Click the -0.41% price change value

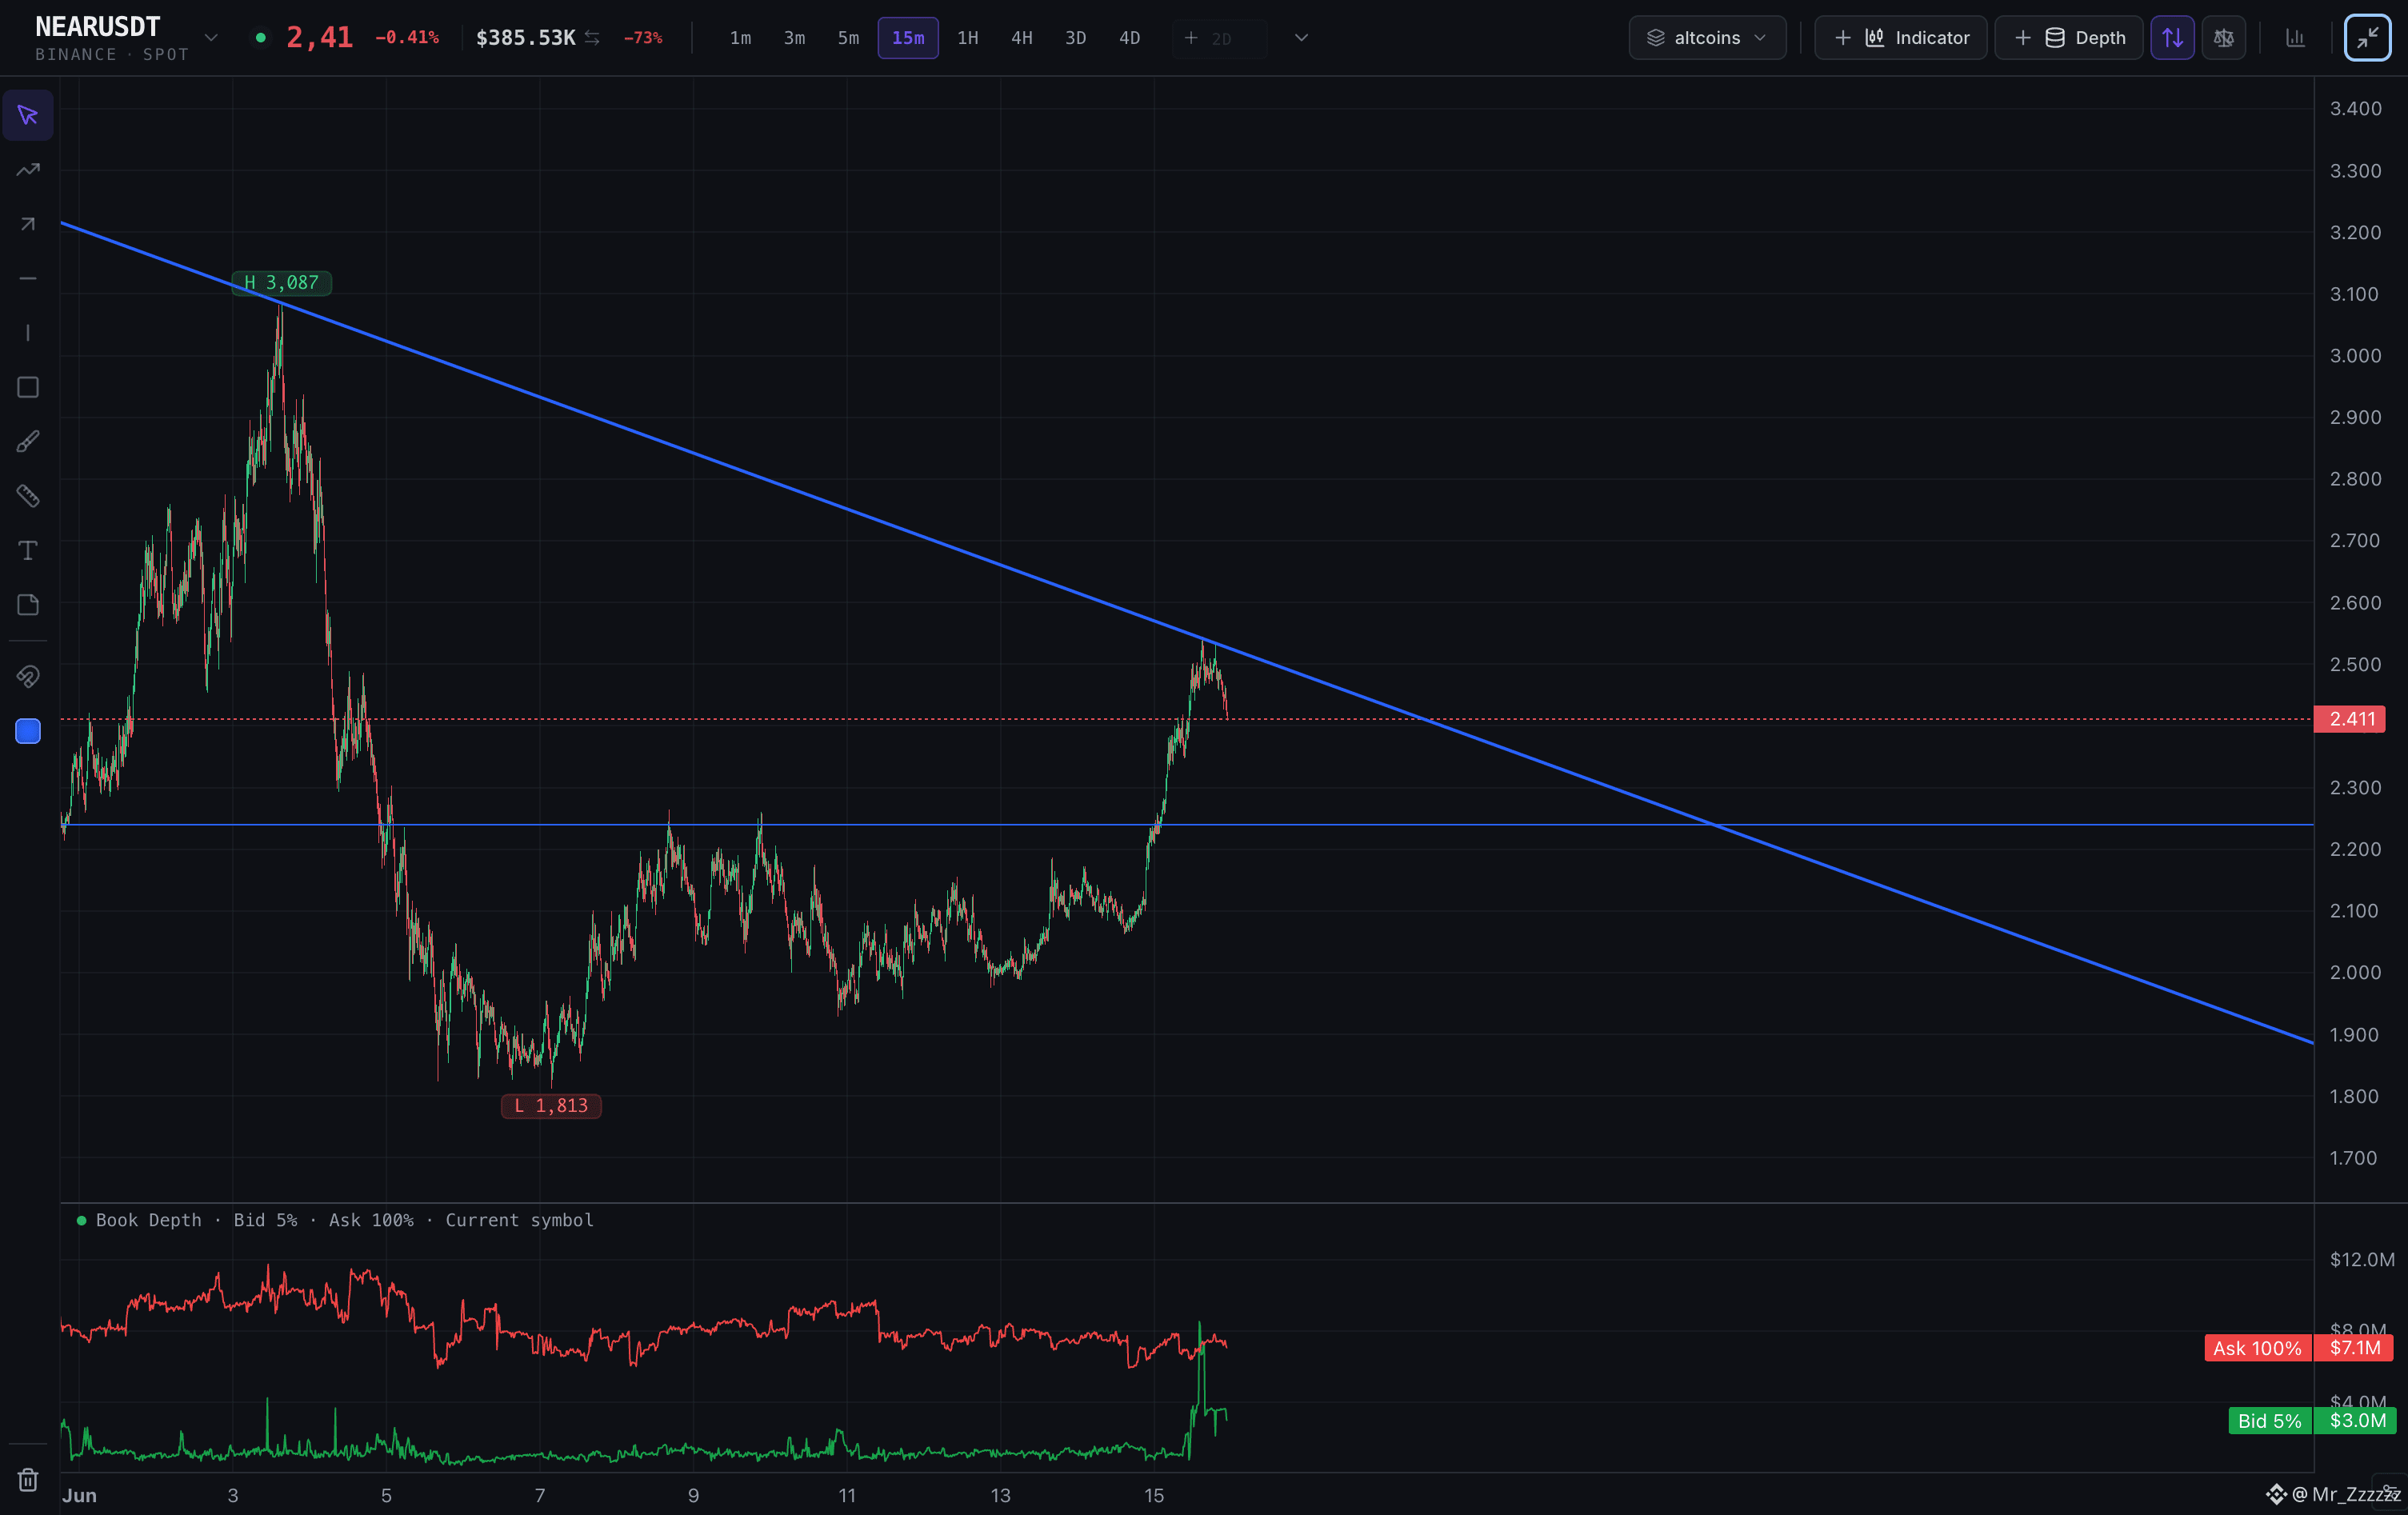click(407, 38)
